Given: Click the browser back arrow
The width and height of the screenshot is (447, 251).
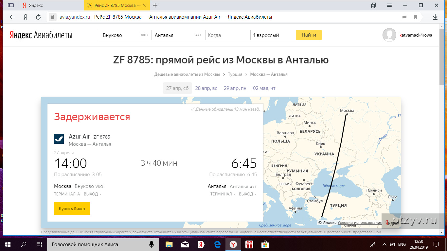Looking at the screenshot, I should coord(12,17).
